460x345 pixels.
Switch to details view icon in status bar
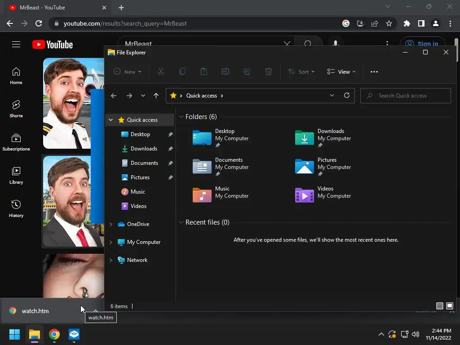[439, 306]
